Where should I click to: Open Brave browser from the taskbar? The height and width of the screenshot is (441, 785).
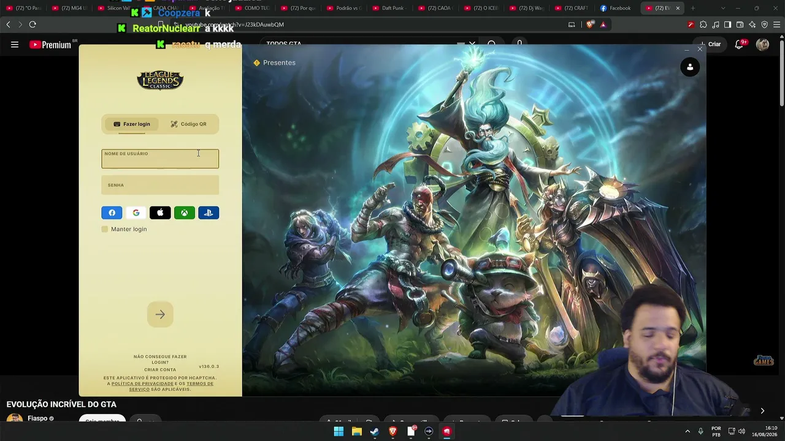point(392,431)
